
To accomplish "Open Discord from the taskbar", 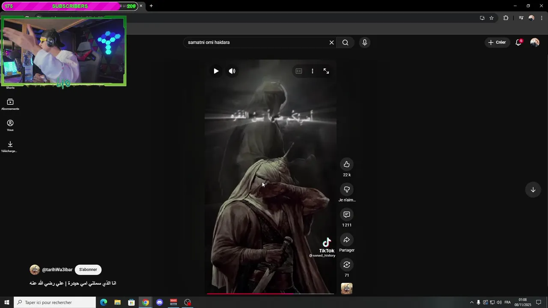I will (x=160, y=302).
